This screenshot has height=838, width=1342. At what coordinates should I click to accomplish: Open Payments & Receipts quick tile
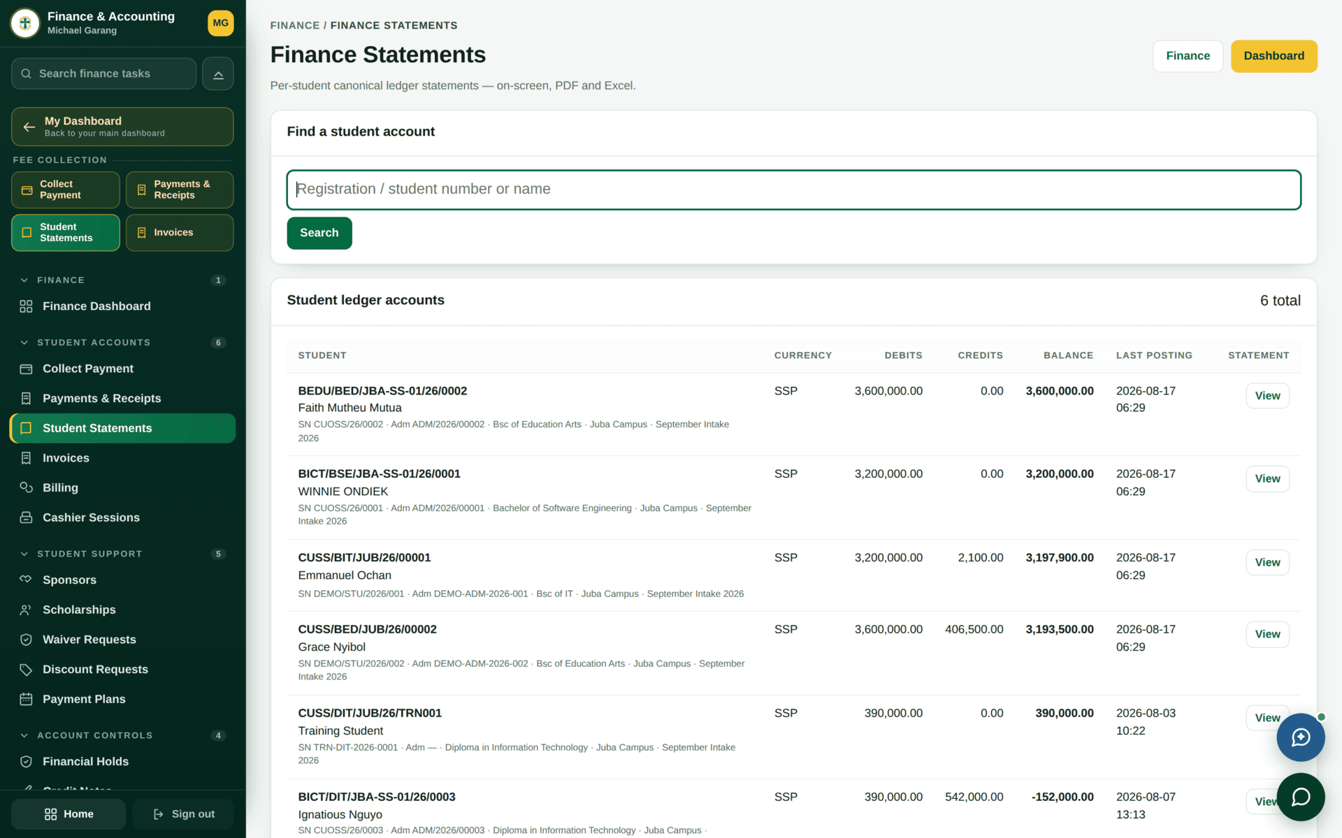(x=180, y=189)
